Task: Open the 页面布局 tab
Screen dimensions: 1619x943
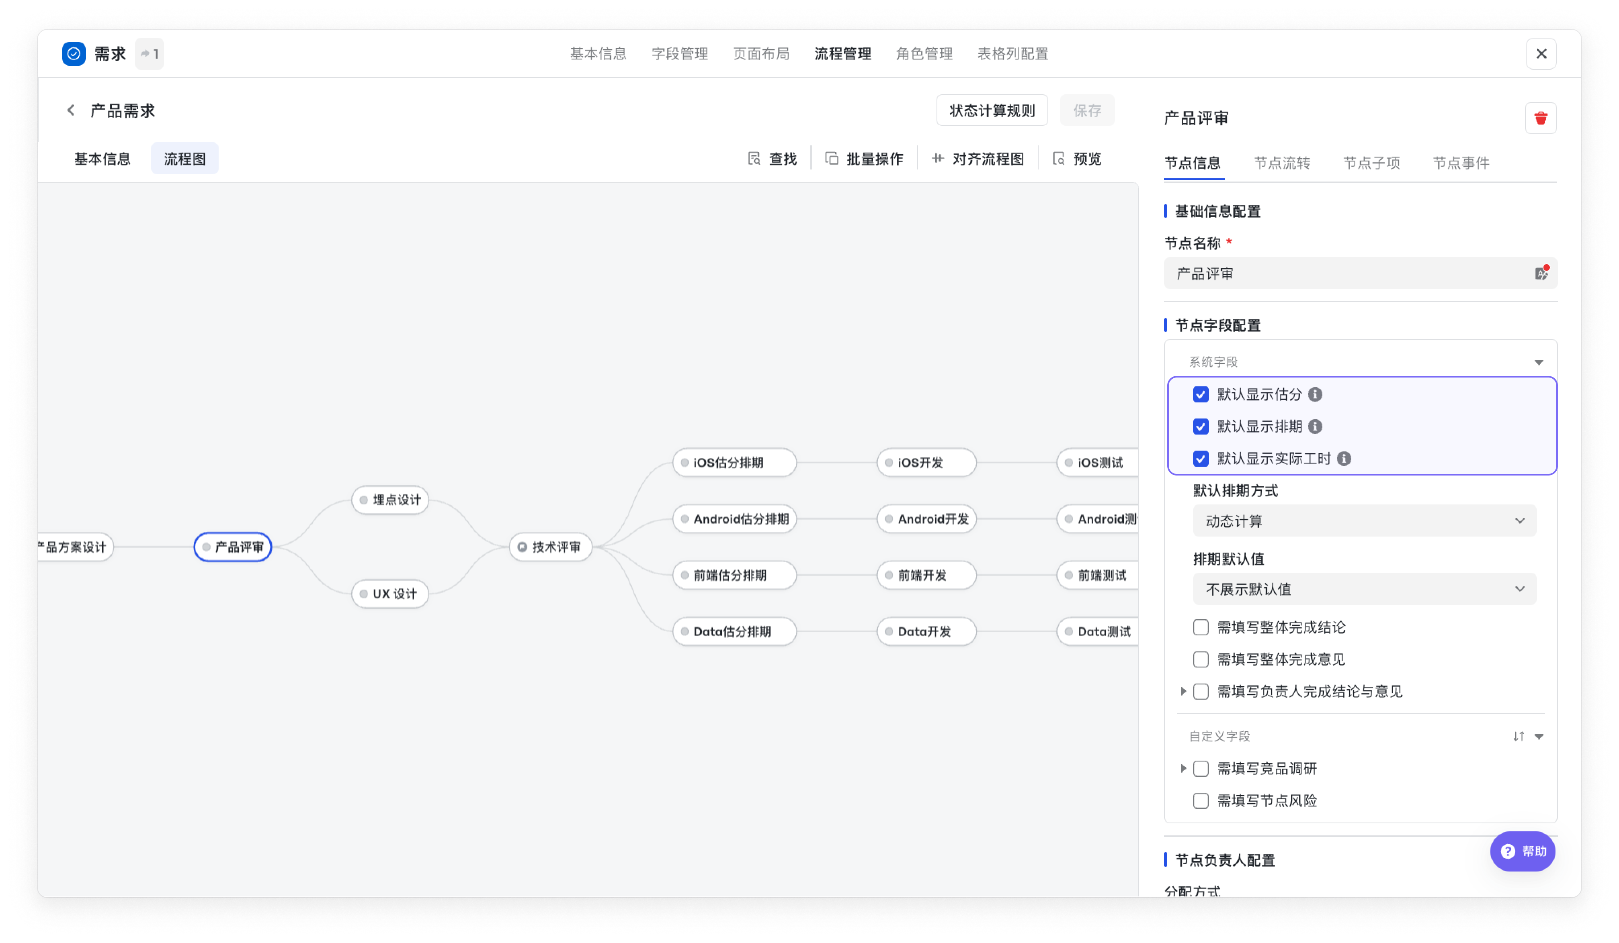Action: point(761,54)
